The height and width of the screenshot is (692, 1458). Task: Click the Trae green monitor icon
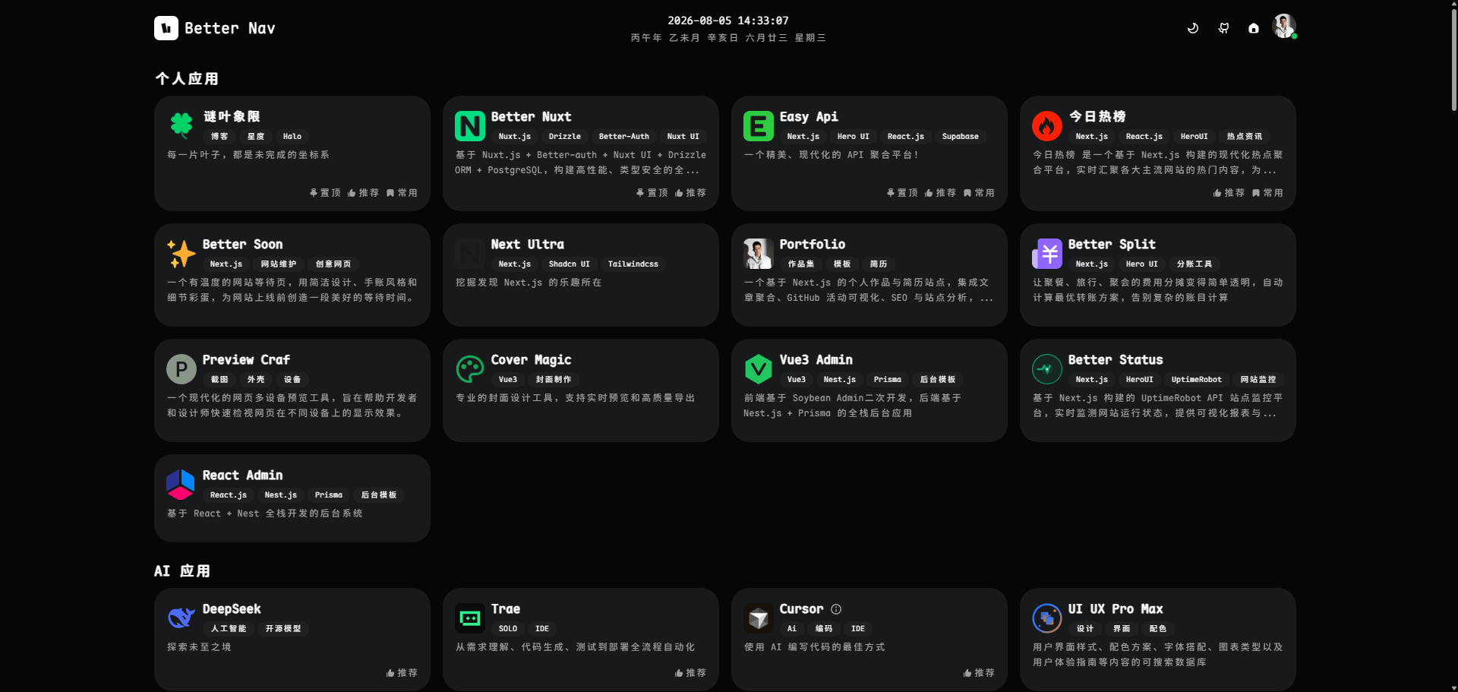click(470, 618)
